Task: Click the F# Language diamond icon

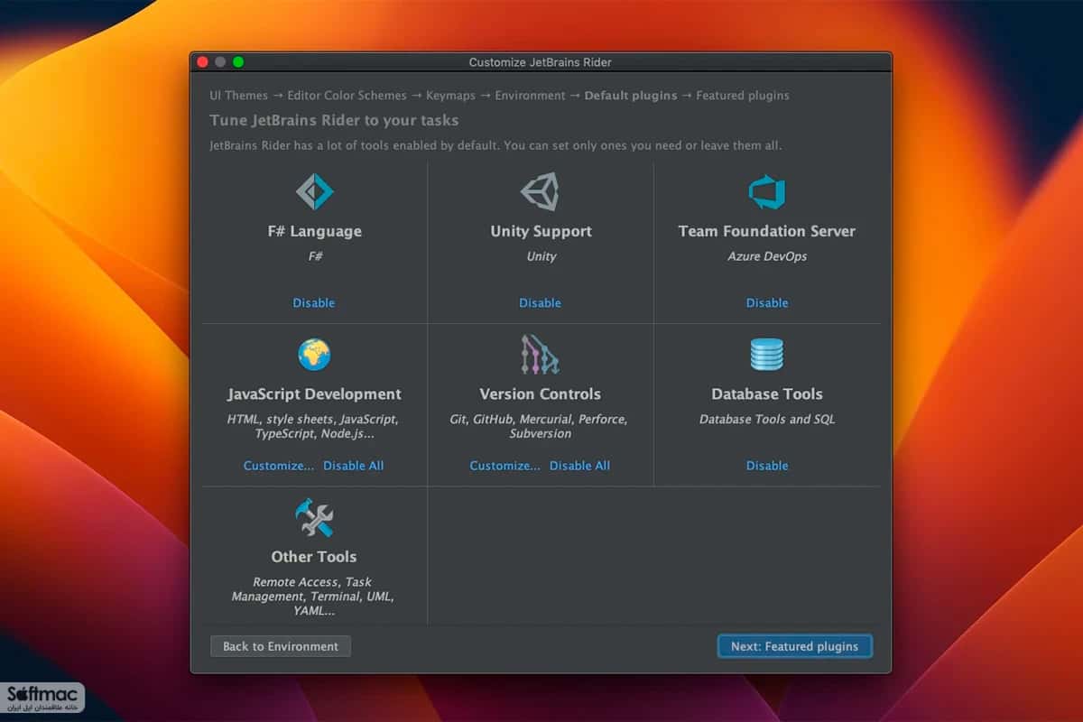Action: [314, 191]
